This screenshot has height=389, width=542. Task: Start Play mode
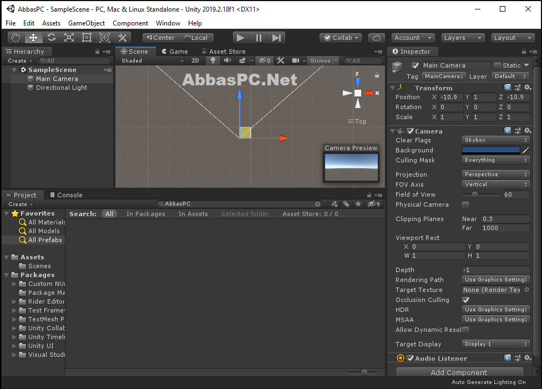click(241, 38)
